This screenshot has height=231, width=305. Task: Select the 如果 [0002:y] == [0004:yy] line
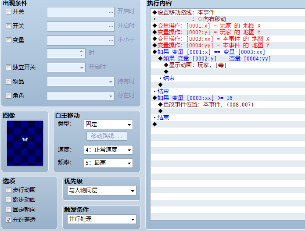tap(228, 59)
